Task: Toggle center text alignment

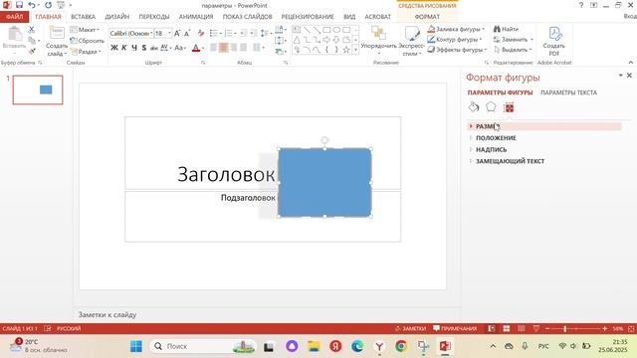Action: click(x=223, y=48)
